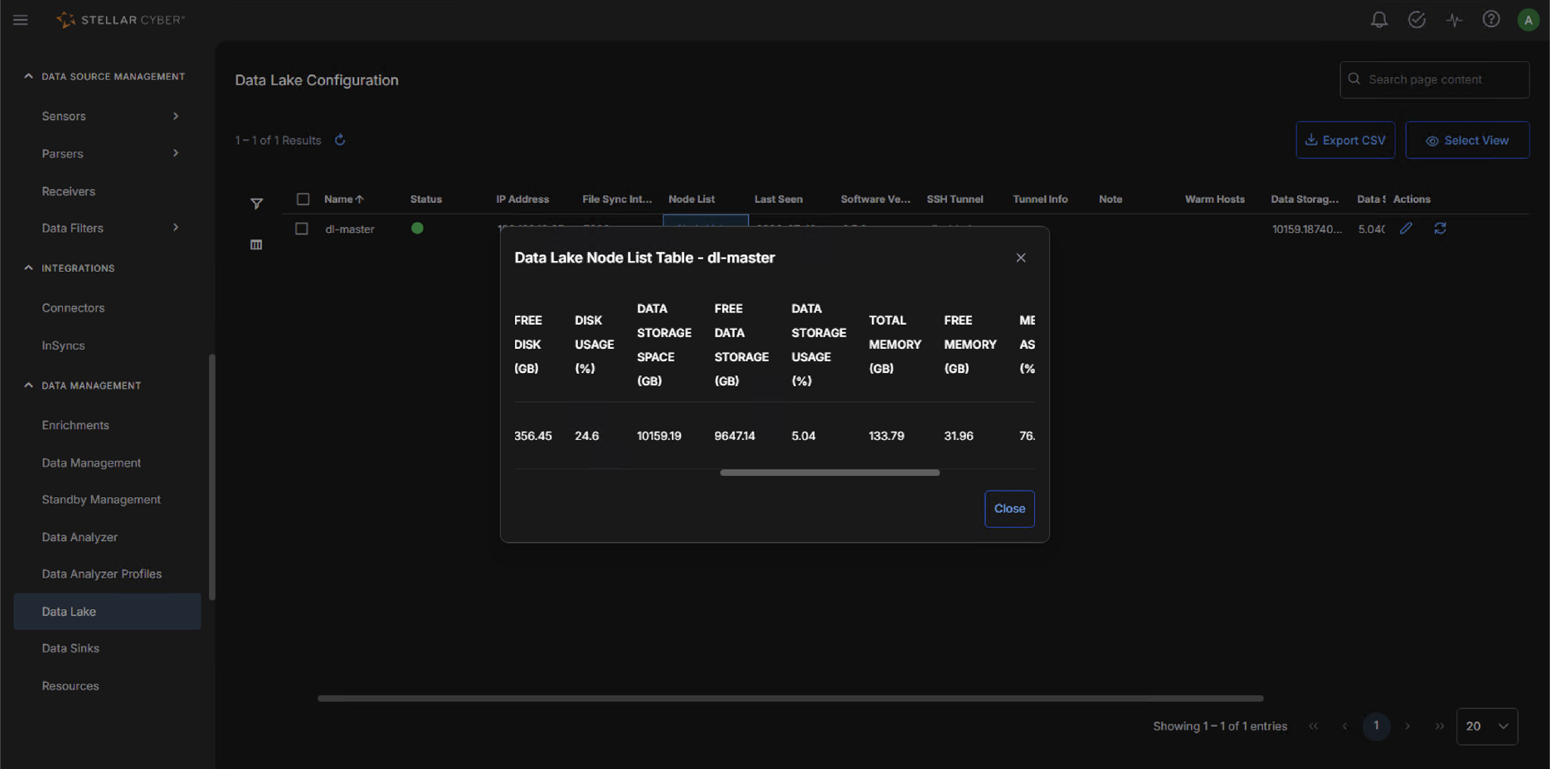Toggle the select-all rows checkbox
1550x769 pixels.
click(x=303, y=199)
